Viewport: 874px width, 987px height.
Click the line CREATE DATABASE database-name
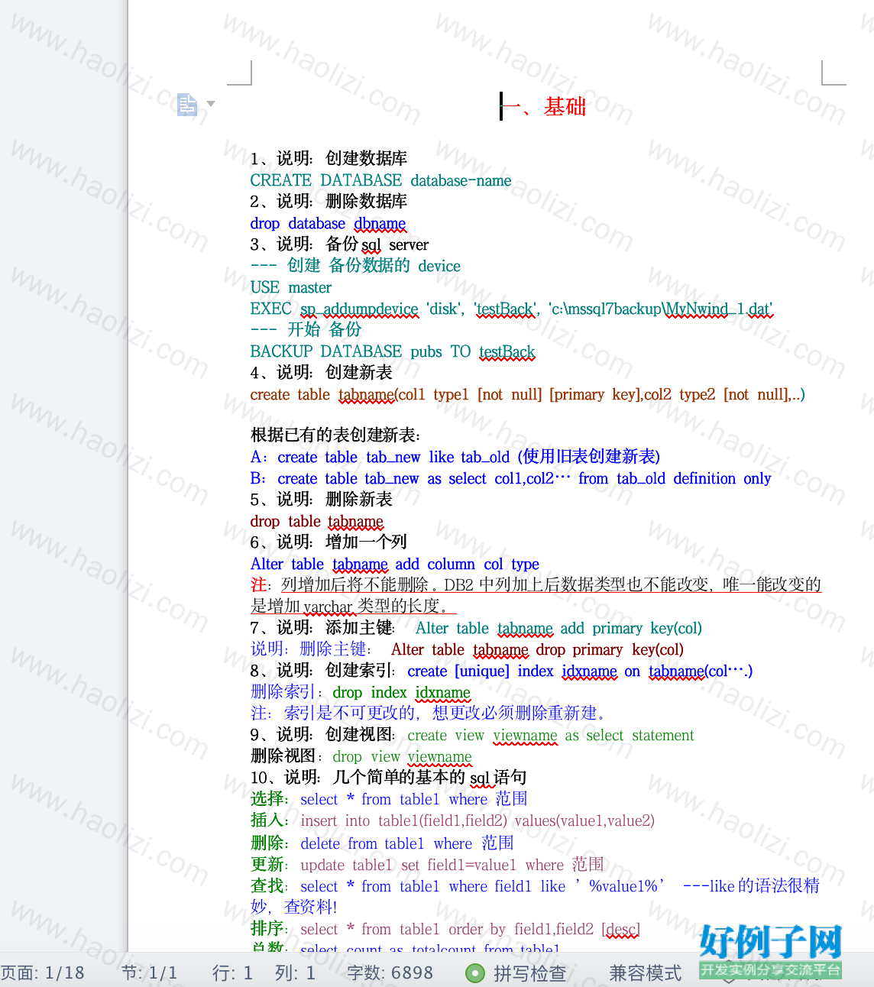point(380,180)
